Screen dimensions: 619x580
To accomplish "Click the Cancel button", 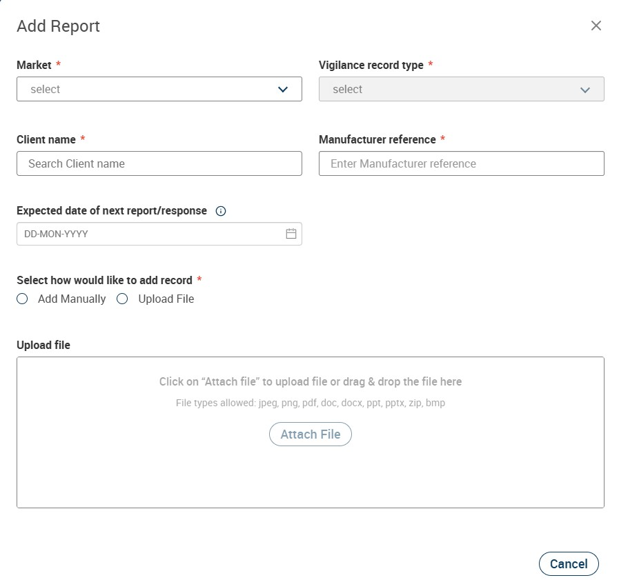I will click(x=569, y=563).
